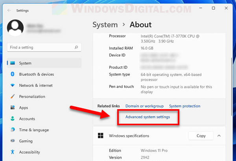This screenshot has height=161, width=236.
Task: Collapse the Windows specifications section
Action: (x=219, y=136)
